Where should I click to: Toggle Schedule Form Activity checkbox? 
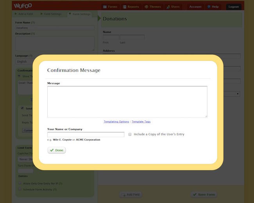(x=20, y=189)
